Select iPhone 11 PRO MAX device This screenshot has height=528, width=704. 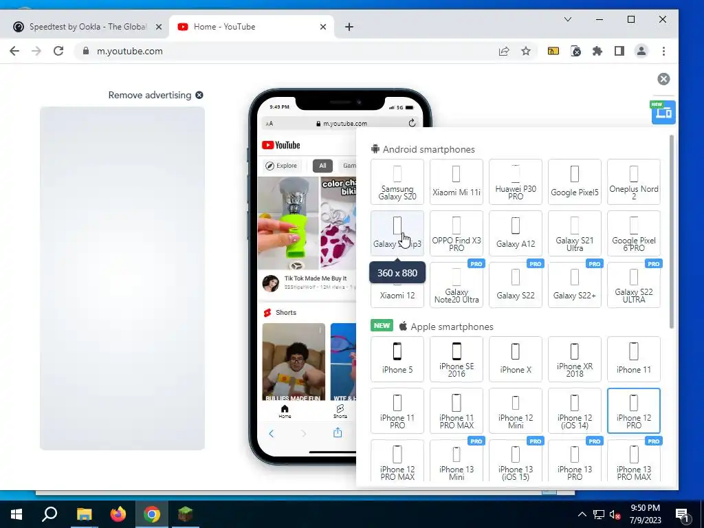pyautogui.click(x=456, y=411)
